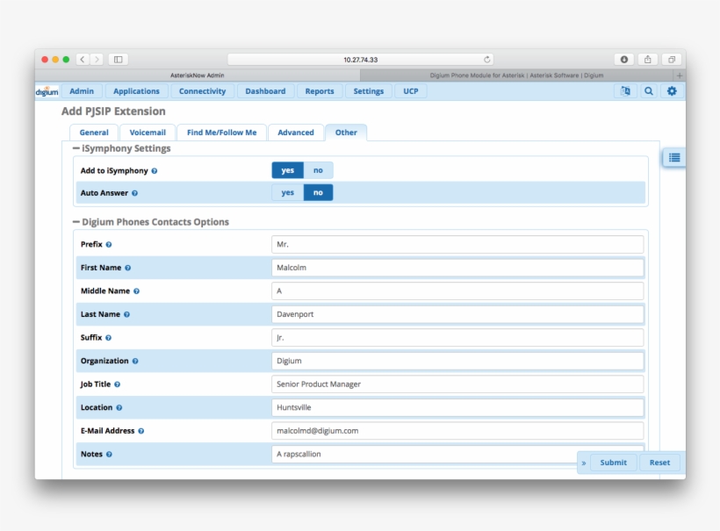Toggle the Safari sidebar button
This screenshot has height=531, width=720.
coord(118,59)
